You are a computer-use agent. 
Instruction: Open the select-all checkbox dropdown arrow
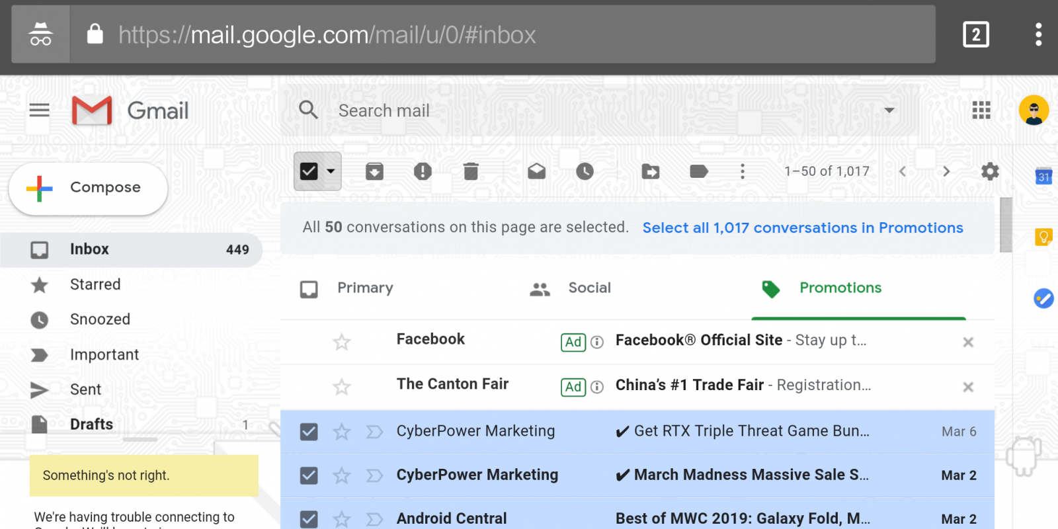coord(331,171)
